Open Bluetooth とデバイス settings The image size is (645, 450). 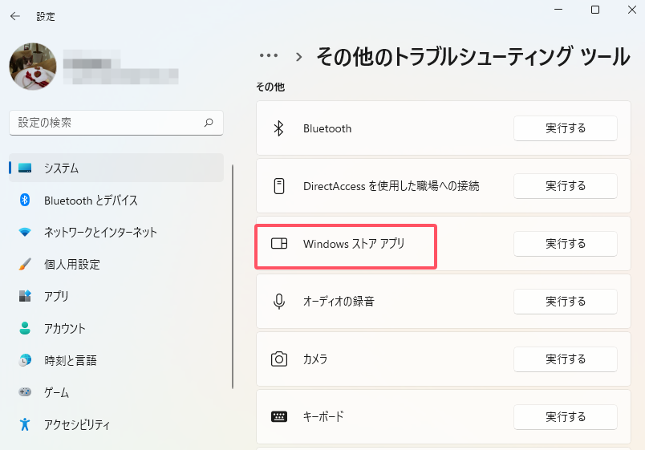pyautogui.click(x=116, y=200)
